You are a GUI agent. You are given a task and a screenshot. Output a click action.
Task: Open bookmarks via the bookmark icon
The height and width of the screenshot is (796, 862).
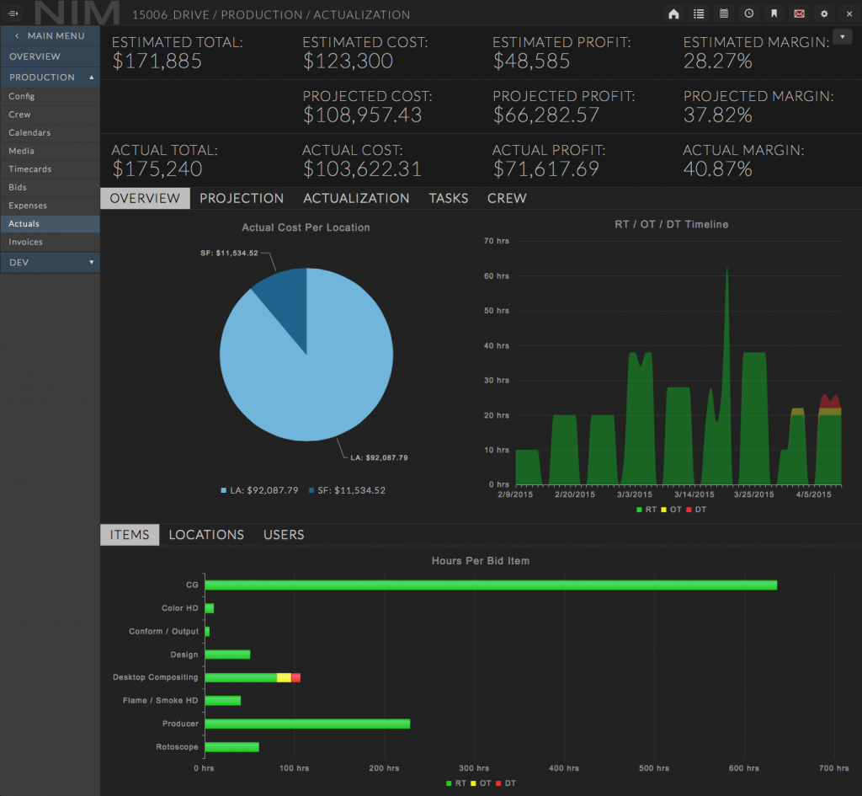pyautogui.click(x=774, y=13)
